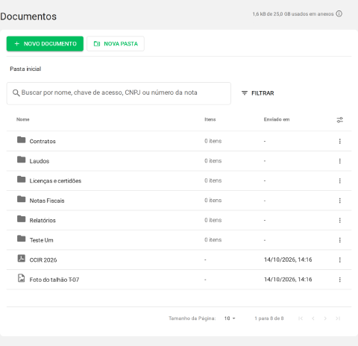Click the Nome column header
This screenshot has width=358, height=346.
point(23,119)
